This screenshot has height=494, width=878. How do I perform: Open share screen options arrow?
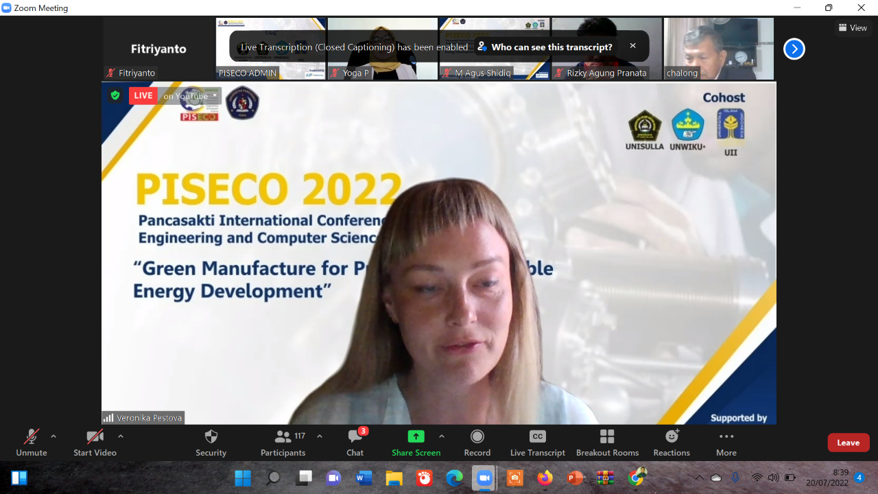[442, 436]
